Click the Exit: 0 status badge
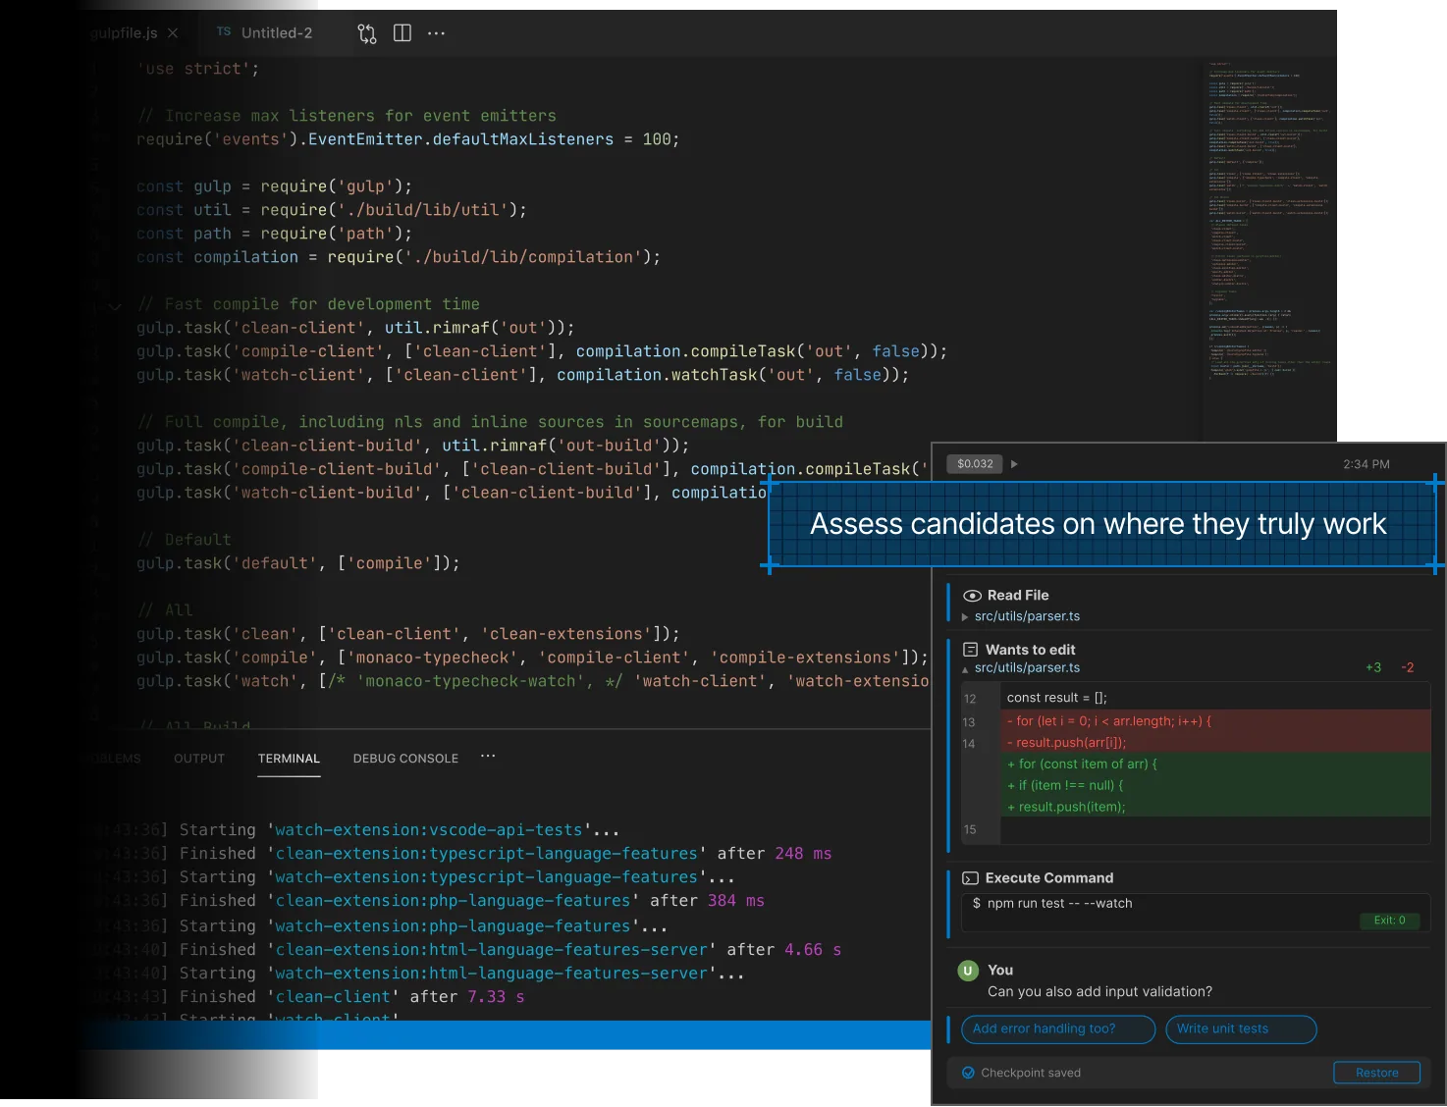Screen dimensions: 1447x1107 (1389, 921)
